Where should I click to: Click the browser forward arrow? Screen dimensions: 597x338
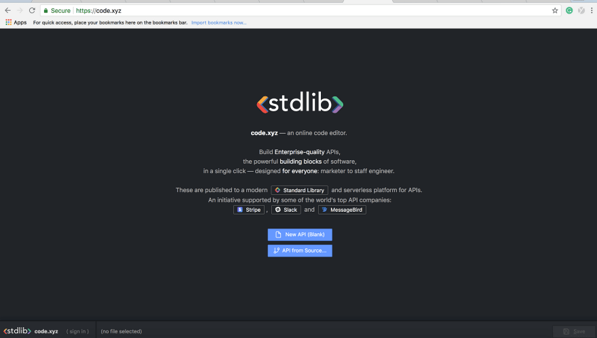20,11
